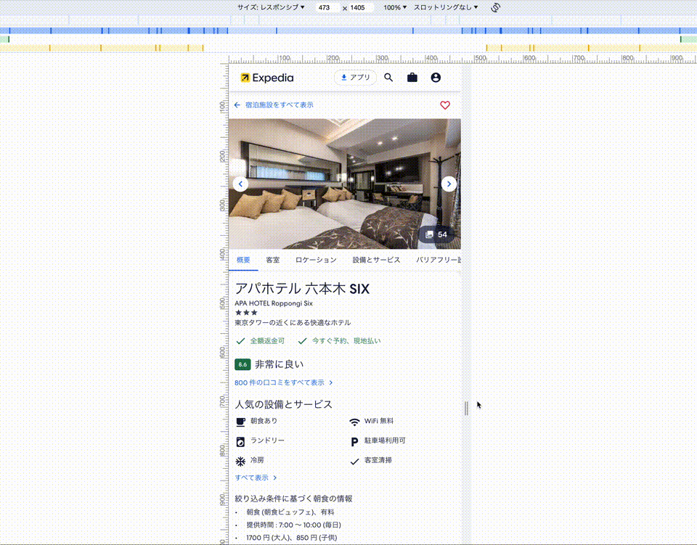Screen dimensions: 697x545
Task: Toggle the heart favorite icon
Action: coord(445,105)
